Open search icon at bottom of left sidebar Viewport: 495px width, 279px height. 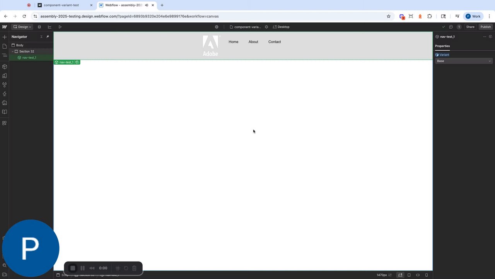(x=5, y=265)
